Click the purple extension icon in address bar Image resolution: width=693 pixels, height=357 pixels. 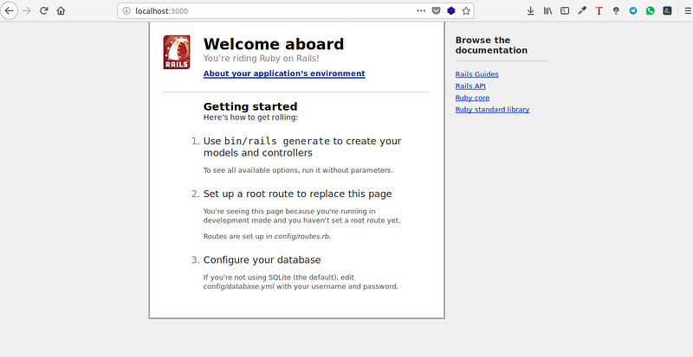[450, 11]
